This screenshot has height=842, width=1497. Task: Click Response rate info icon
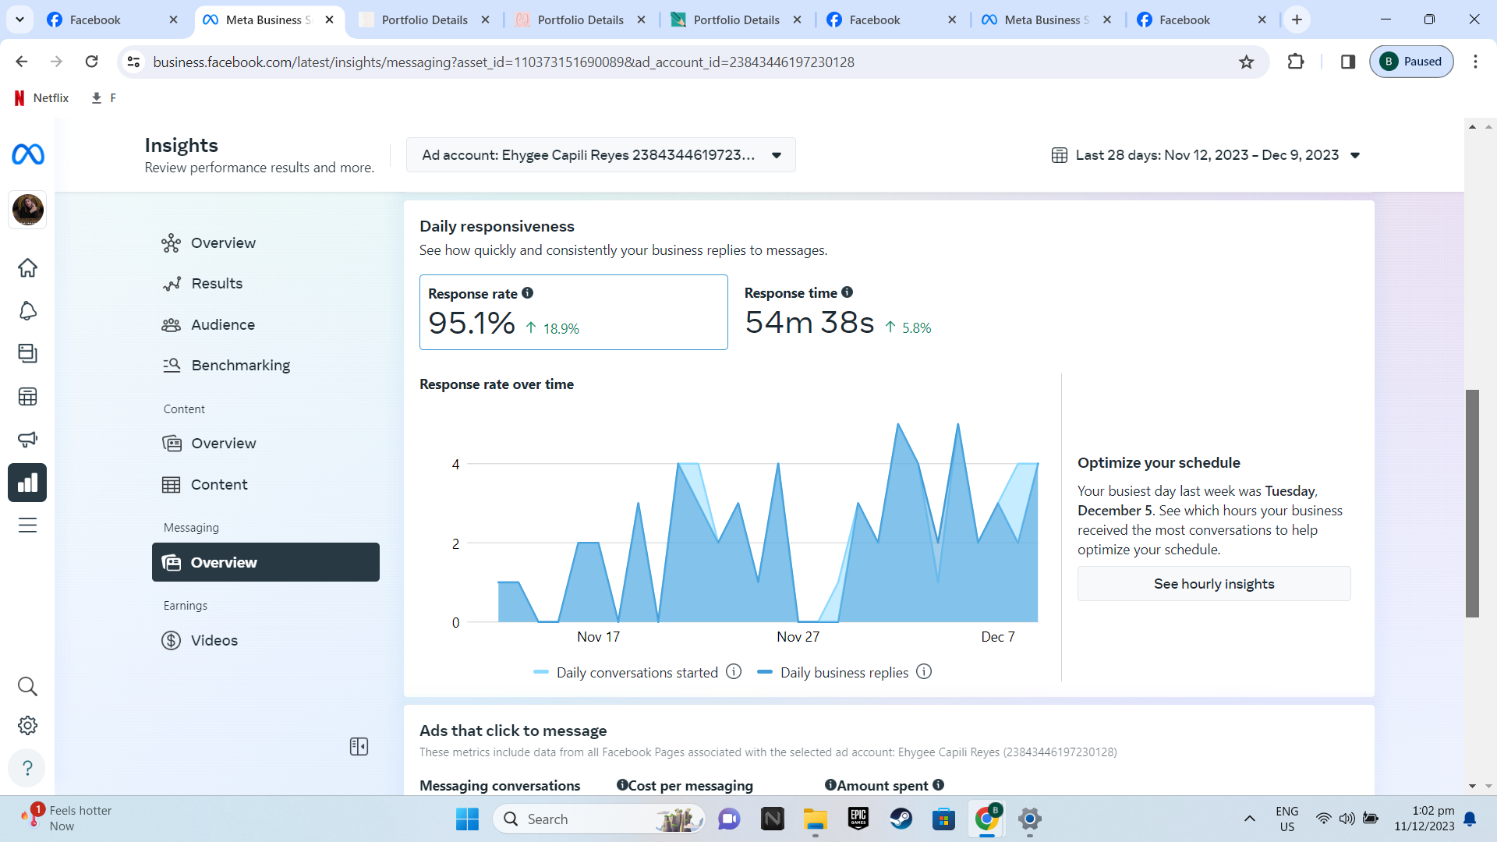pyautogui.click(x=528, y=293)
